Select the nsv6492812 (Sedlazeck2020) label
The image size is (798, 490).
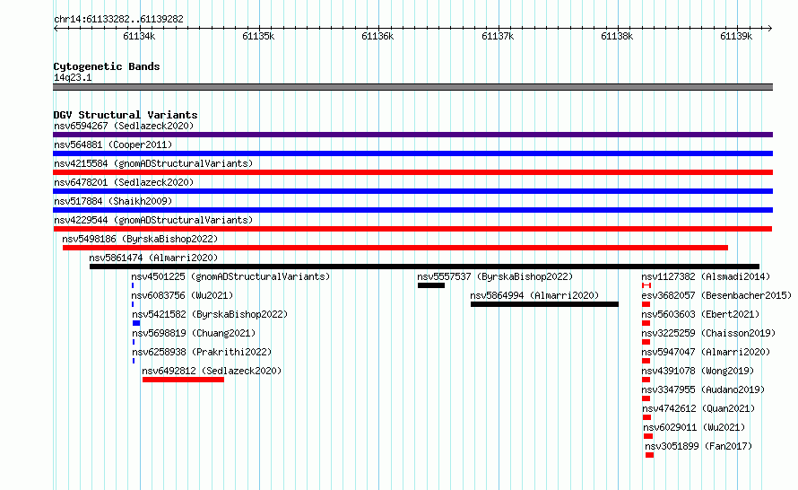pyautogui.click(x=212, y=371)
